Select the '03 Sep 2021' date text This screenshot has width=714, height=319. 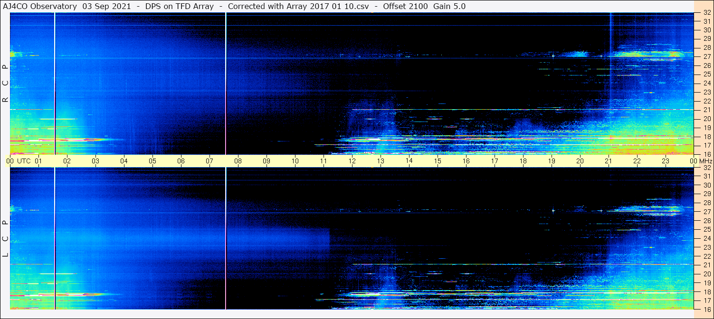(106, 6)
